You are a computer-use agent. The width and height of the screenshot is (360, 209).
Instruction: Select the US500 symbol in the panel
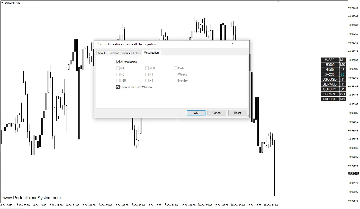(x=329, y=65)
